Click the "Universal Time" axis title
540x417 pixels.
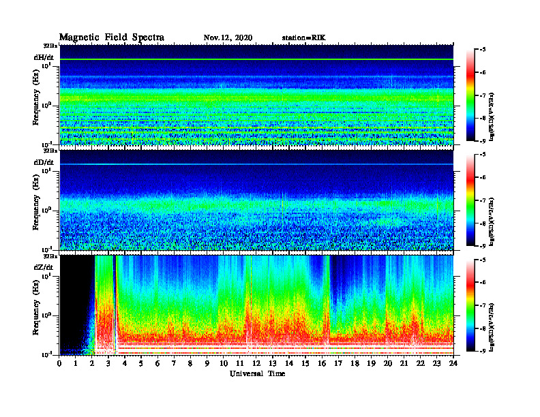pyautogui.click(x=257, y=373)
